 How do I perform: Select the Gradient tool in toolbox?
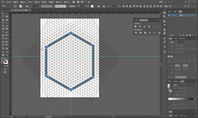(x=7, y=42)
